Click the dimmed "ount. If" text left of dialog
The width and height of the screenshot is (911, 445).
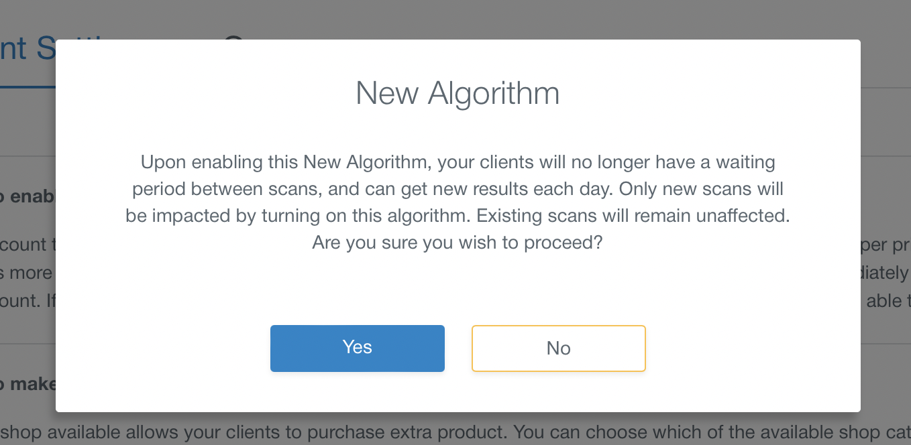point(28,301)
